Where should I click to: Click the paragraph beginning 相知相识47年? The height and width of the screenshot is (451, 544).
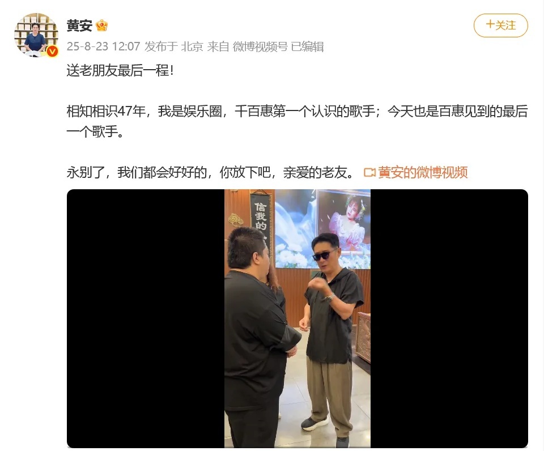(x=297, y=121)
